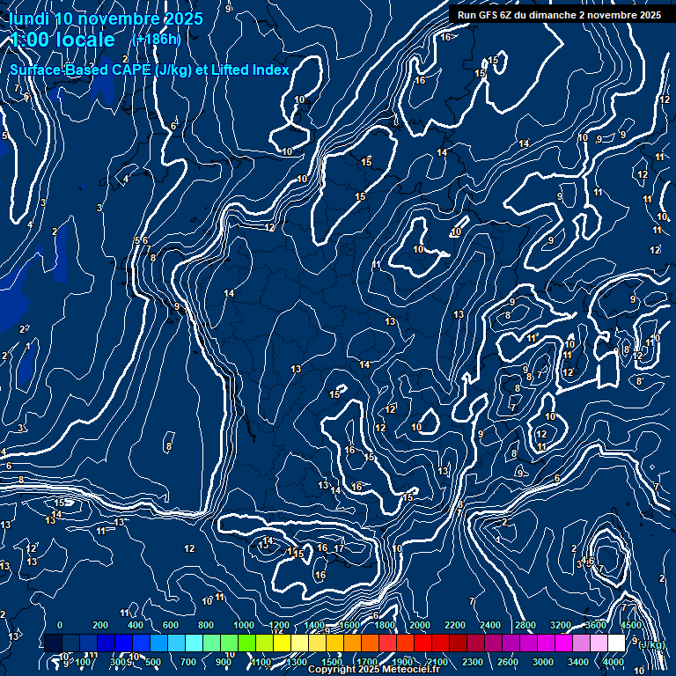Click the white swatch at the legend's end
Screen dimensions: 676x676
(x=616, y=643)
